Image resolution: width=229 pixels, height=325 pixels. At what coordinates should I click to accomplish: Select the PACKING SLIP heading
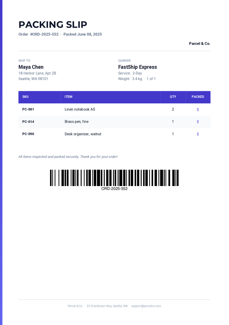pyautogui.click(x=53, y=24)
